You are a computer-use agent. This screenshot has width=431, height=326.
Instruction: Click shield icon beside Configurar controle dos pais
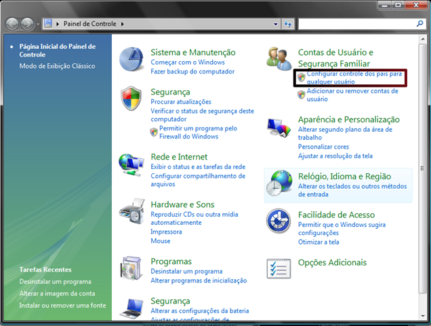tap(302, 77)
